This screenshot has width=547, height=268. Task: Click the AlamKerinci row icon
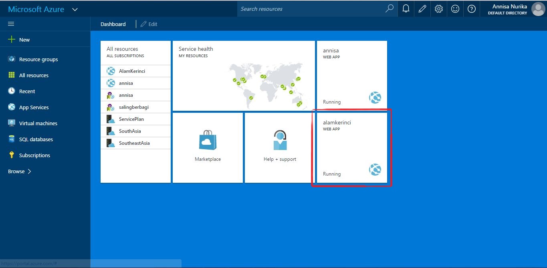coord(111,71)
